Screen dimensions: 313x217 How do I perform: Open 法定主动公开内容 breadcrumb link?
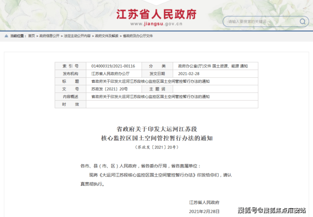pos(77,36)
